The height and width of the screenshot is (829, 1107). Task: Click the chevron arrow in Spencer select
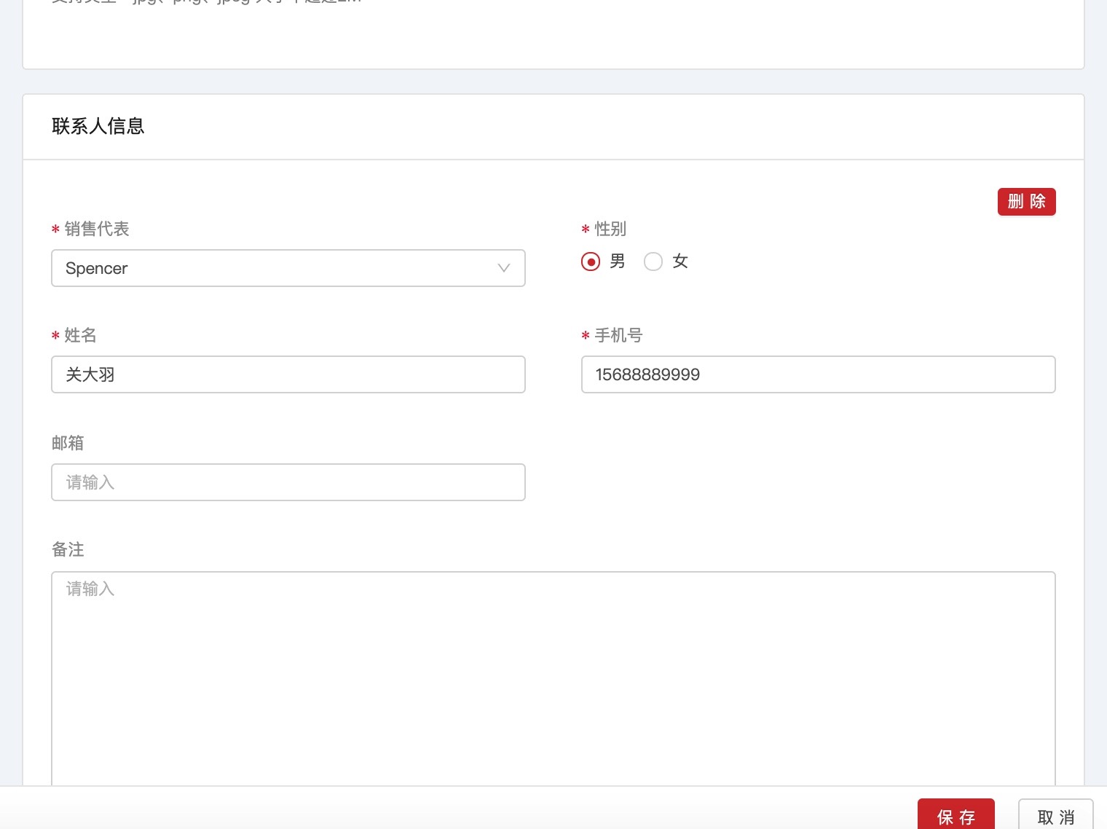click(x=503, y=268)
